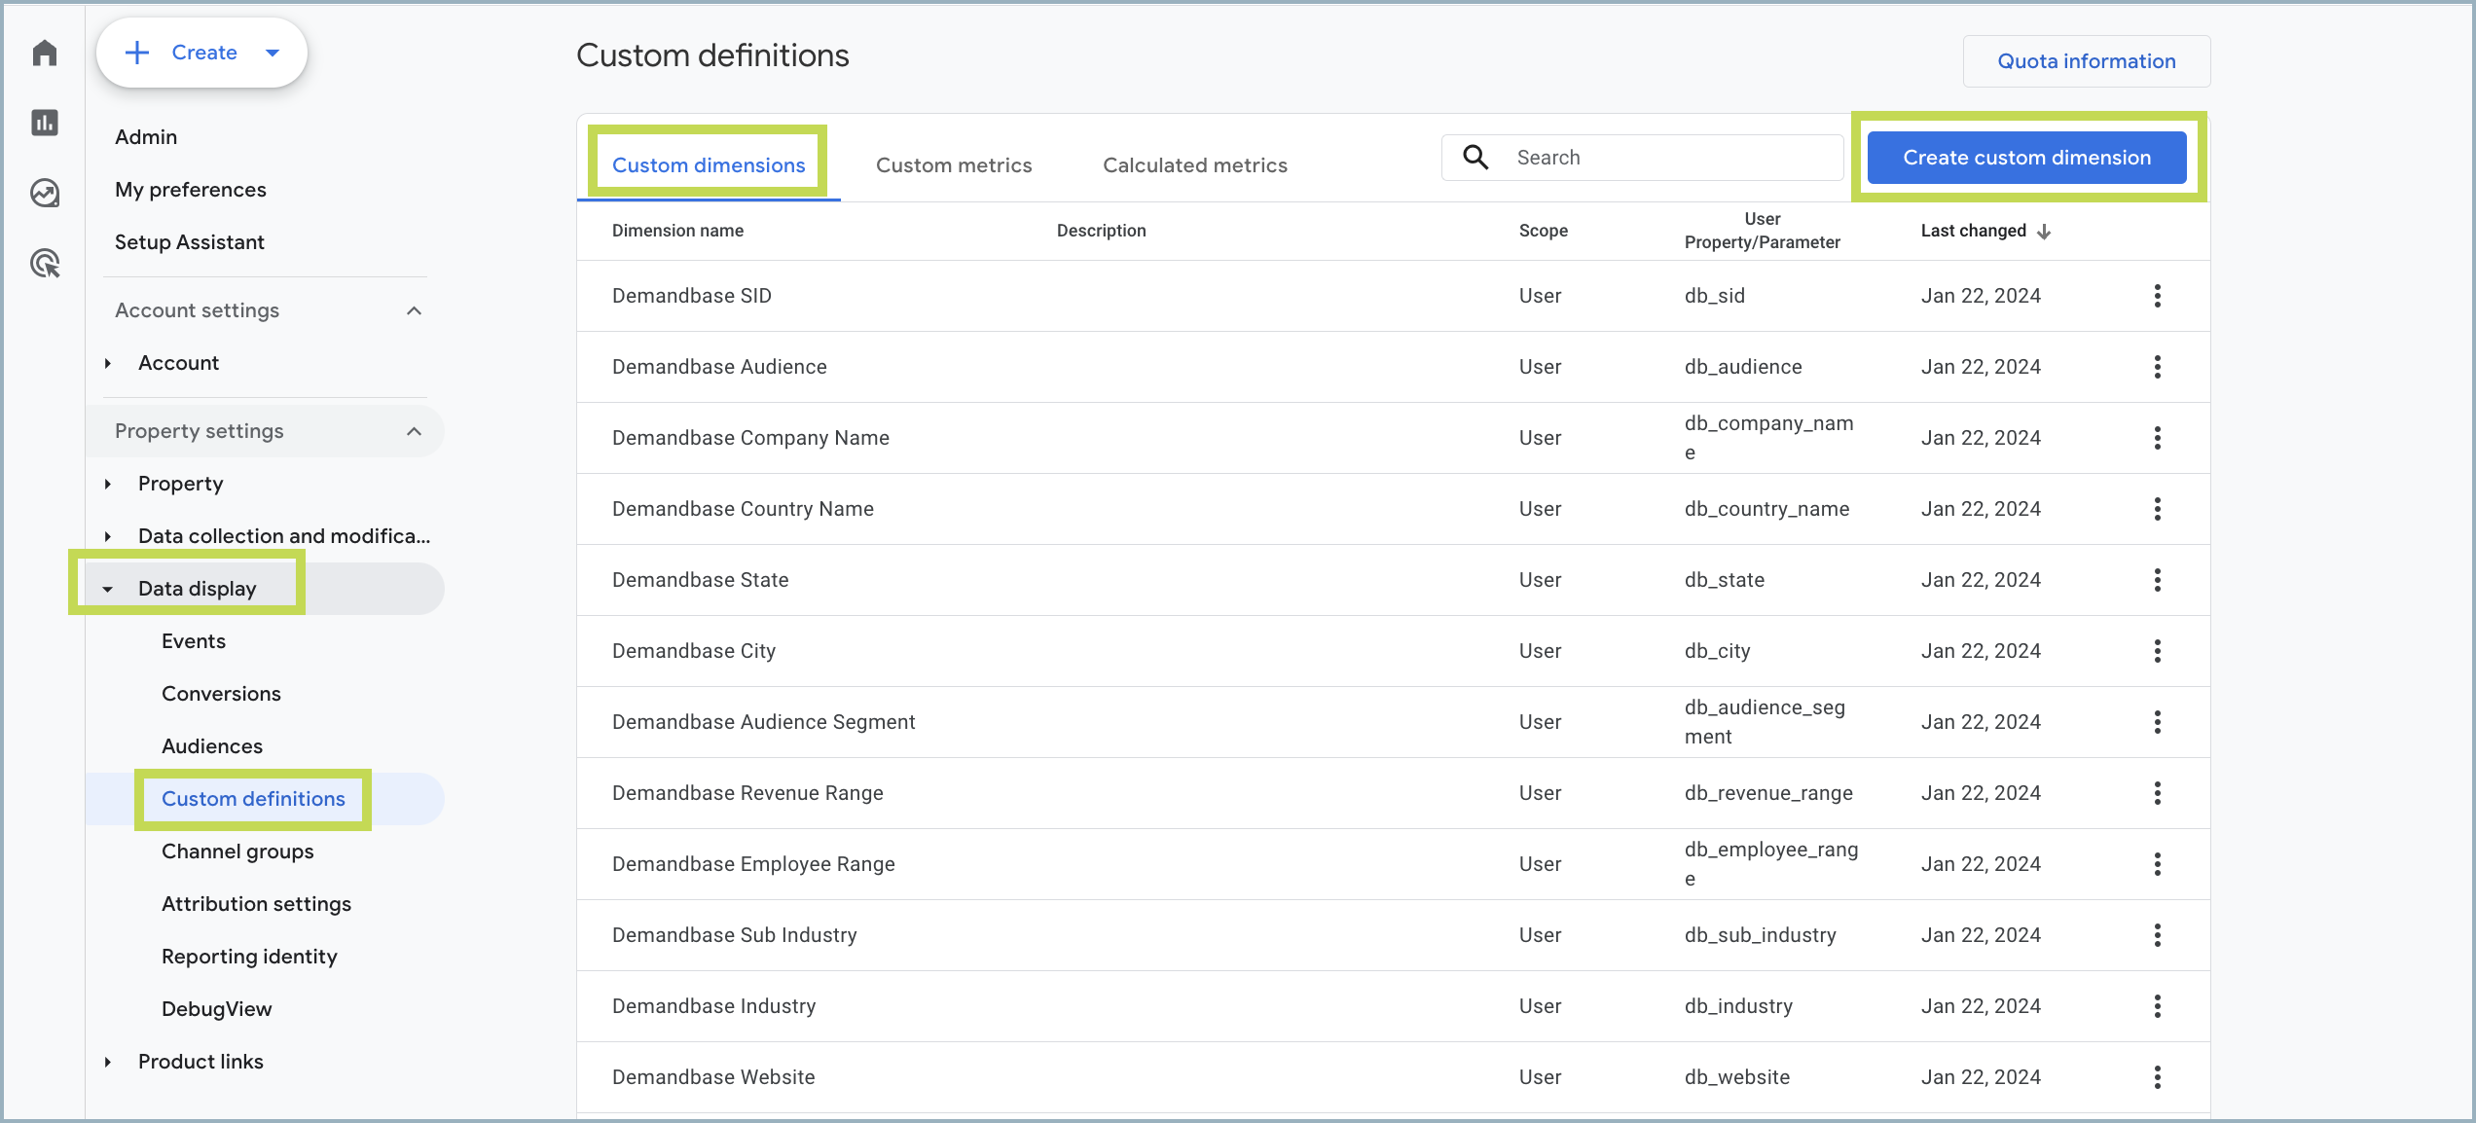The height and width of the screenshot is (1123, 2476).
Task: Open the Reports bar-chart icon
Action: coord(45,123)
